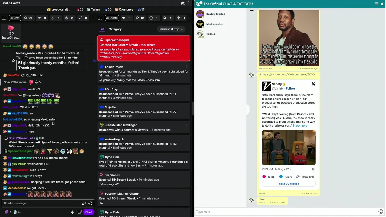This screenshot has height=217, width=386.
Task: Open the emote picker smiley in Twitch chat
Action: [90, 203]
